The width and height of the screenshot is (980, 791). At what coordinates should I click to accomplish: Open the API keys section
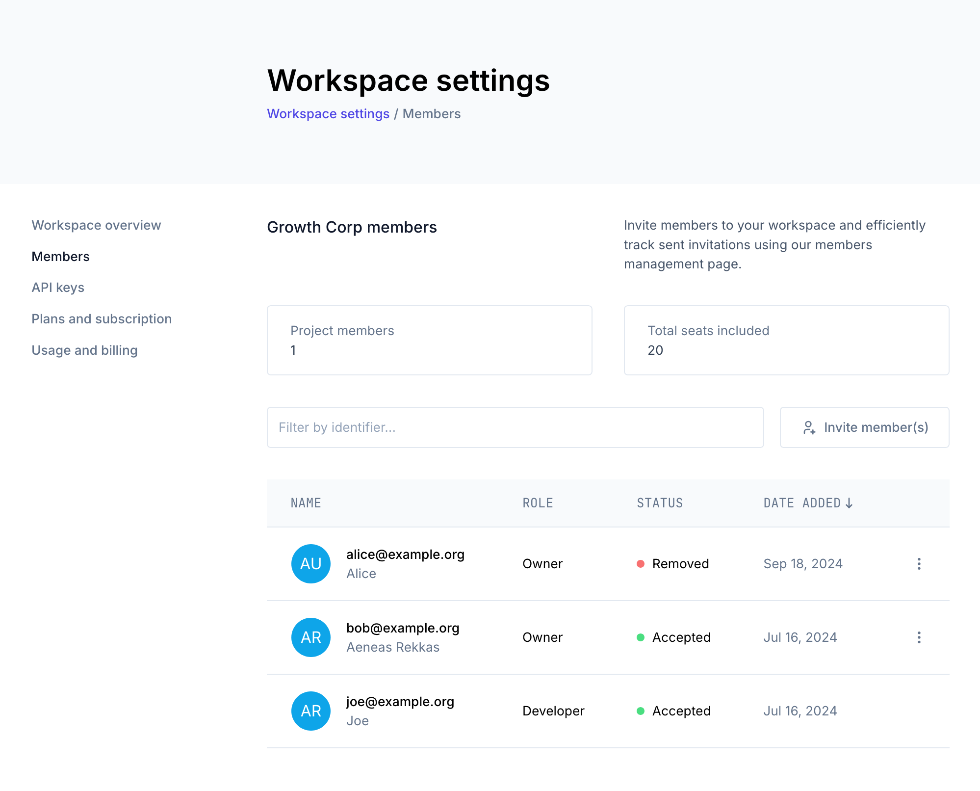coord(58,288)
